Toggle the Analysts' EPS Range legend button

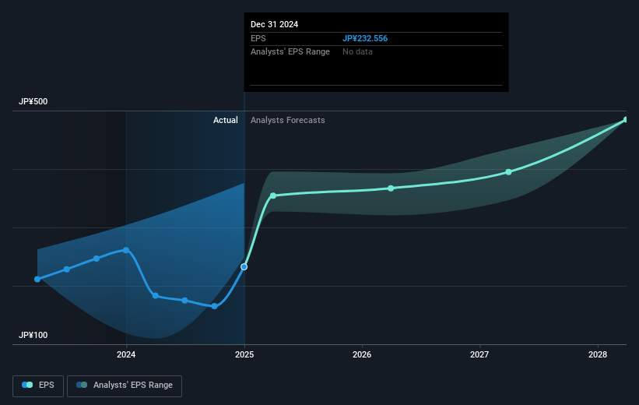[125, 386]
